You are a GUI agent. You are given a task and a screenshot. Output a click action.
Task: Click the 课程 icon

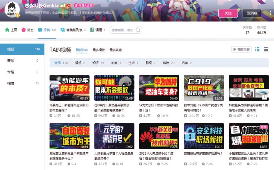coord(92,30)
